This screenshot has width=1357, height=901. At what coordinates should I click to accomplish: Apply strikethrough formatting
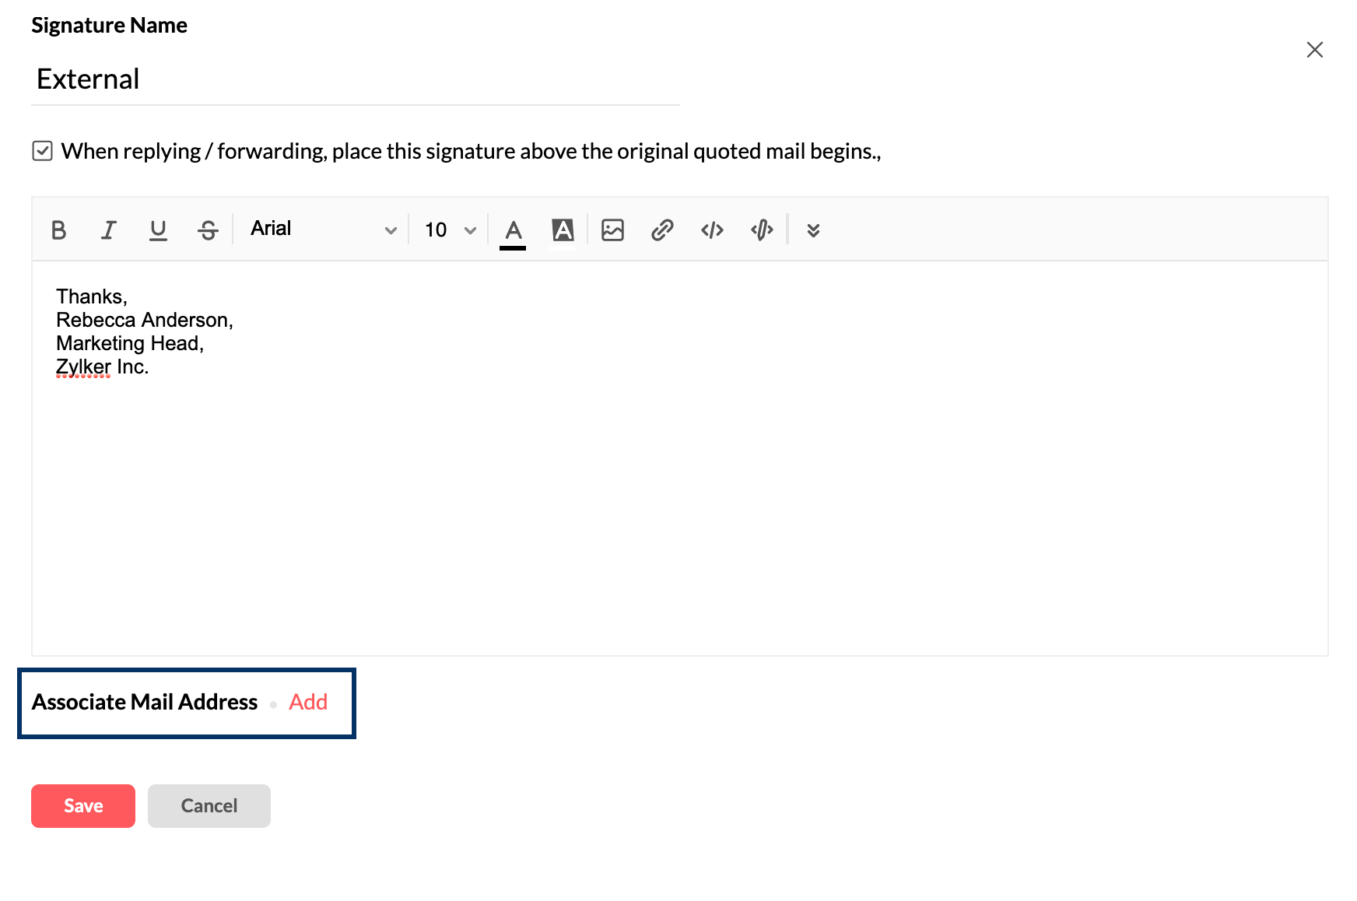point(208,229)
